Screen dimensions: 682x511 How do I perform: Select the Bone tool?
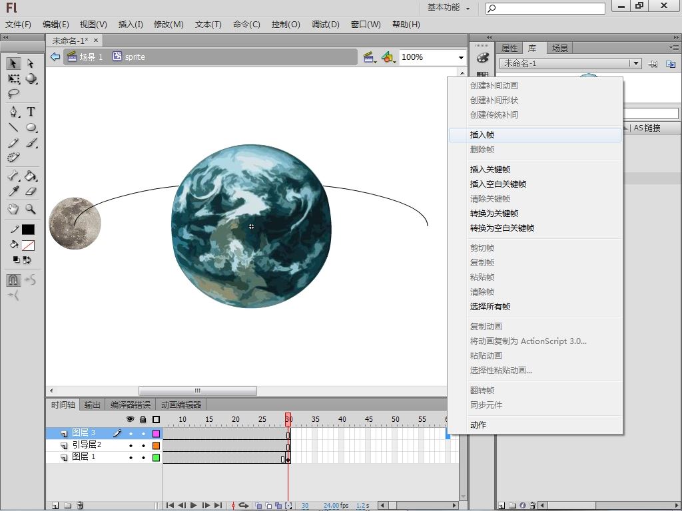pyautogui.click(x=13, y=176)
